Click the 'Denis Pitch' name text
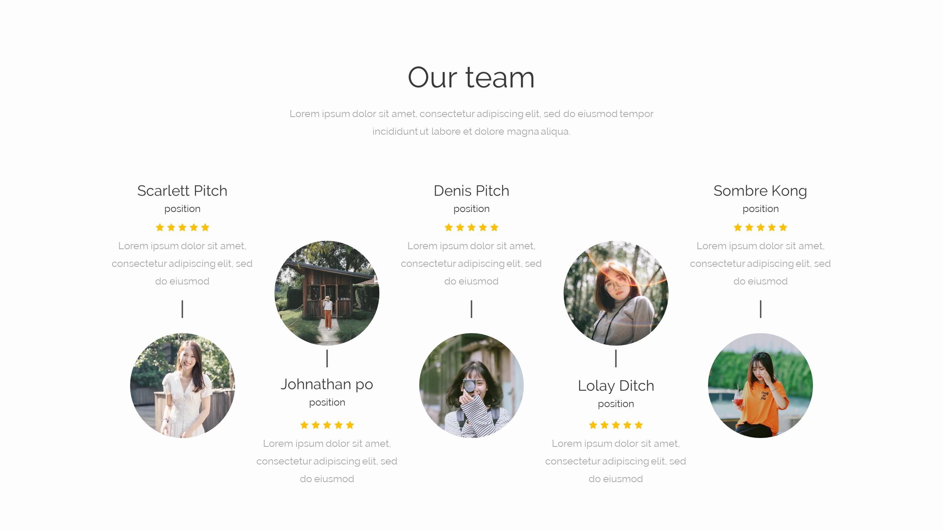The height and width of the screenshot is (530, 943). click(x=471, y=191)
